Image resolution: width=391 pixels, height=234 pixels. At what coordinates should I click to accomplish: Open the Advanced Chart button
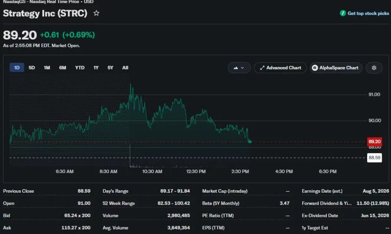pos(280,67)
